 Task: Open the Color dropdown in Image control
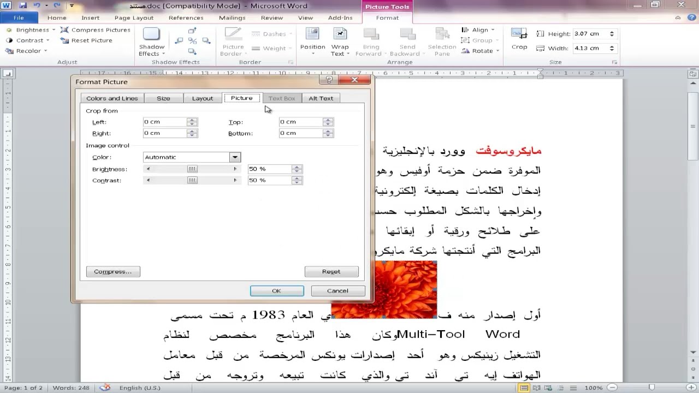pyautogui.click(x=235, y=157)
